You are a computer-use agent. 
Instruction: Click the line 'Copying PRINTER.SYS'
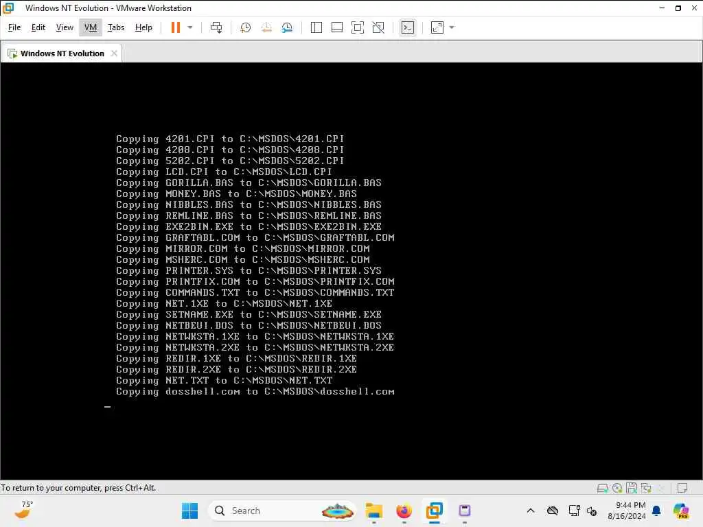pyautogui.click(x=249, y=270)
